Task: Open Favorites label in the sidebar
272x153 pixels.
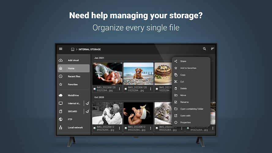Action: [73, 84]
